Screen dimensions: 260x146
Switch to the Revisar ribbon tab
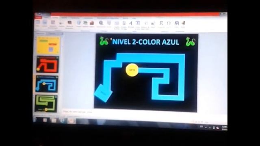126,18
